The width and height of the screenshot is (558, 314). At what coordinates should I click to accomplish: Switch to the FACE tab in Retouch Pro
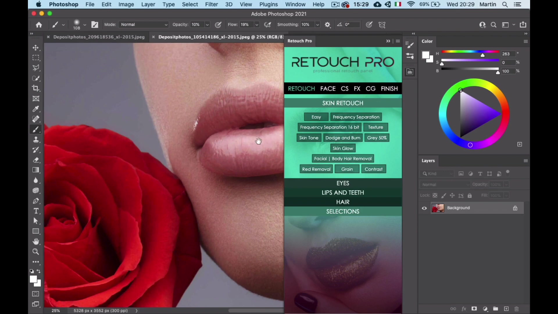328,89
